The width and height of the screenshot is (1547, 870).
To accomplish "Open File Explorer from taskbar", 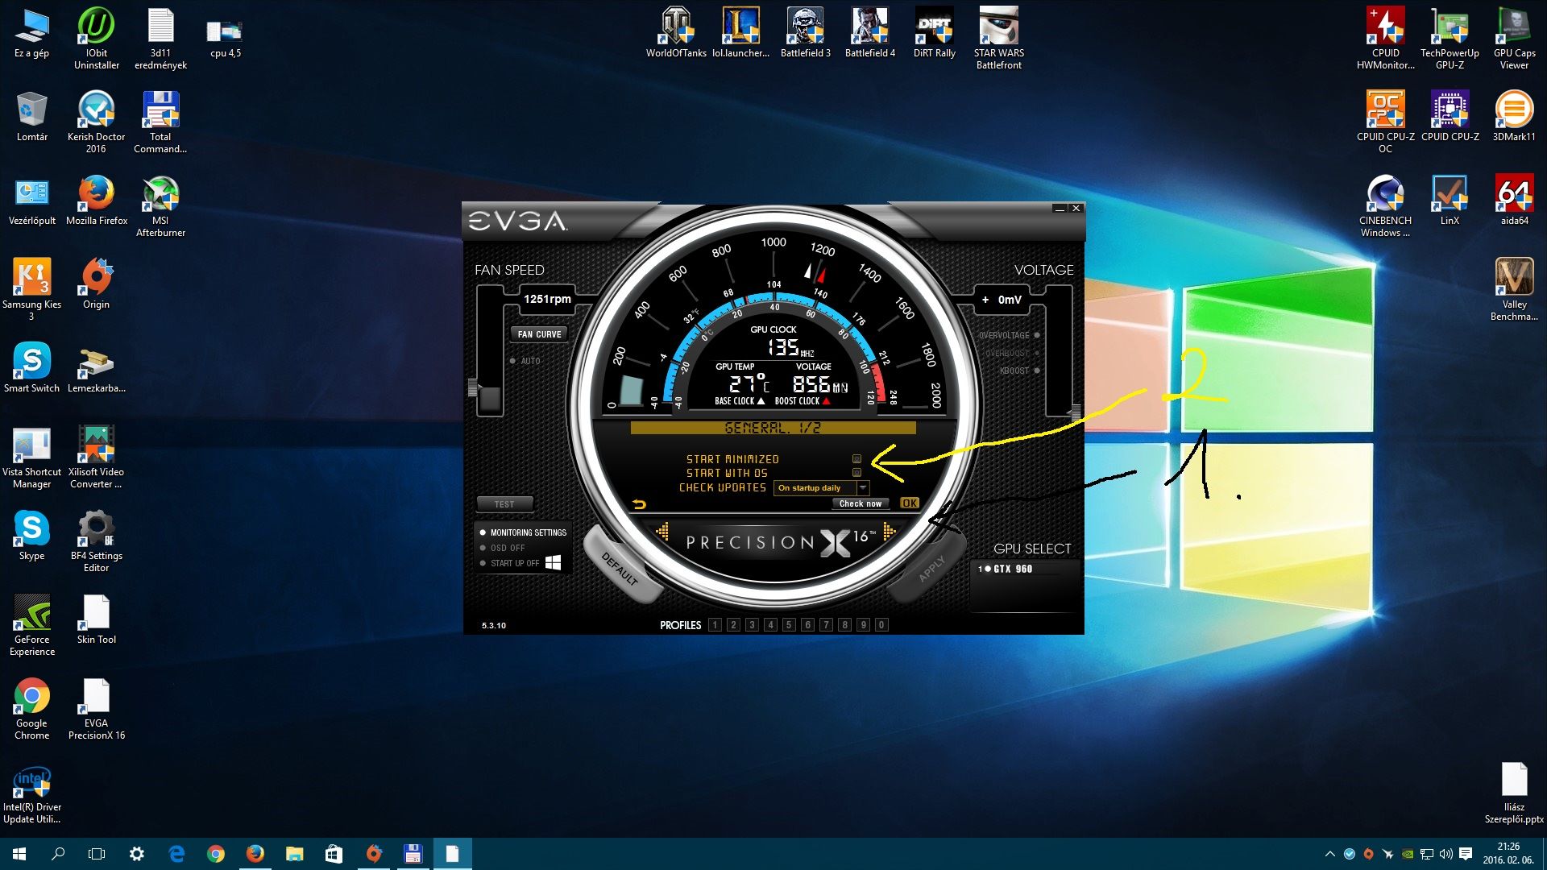I will pyautogui.click(x=294, y=854).
